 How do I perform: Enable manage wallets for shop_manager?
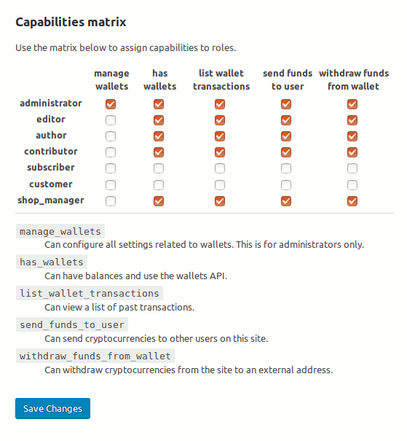point(111,200)
